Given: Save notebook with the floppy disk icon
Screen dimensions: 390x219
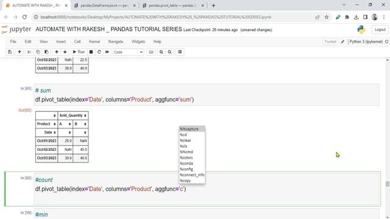Looking at the screenshot, I should [x=10, y=52].
